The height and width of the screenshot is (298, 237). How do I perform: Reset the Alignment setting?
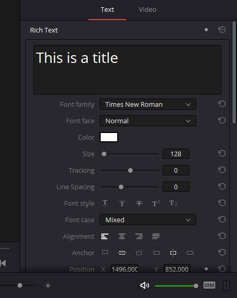coord(222,236)
